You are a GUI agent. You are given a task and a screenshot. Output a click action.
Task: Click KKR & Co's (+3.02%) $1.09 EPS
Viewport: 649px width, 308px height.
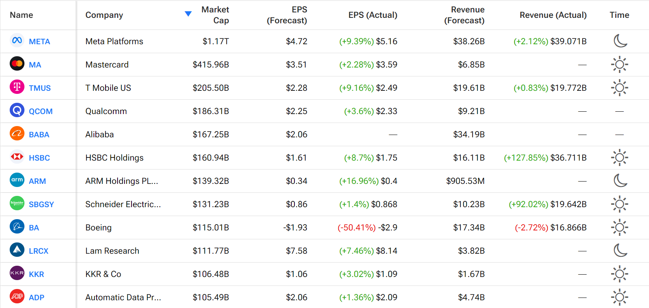click(x=368, y=274)
